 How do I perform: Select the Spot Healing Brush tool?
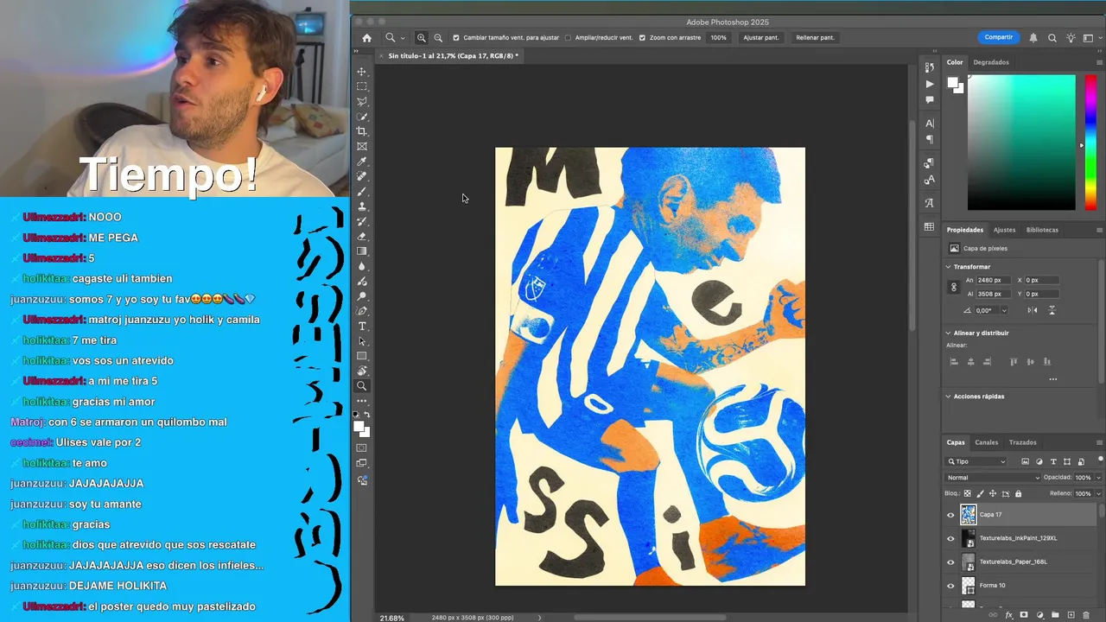tap(362, 176)
